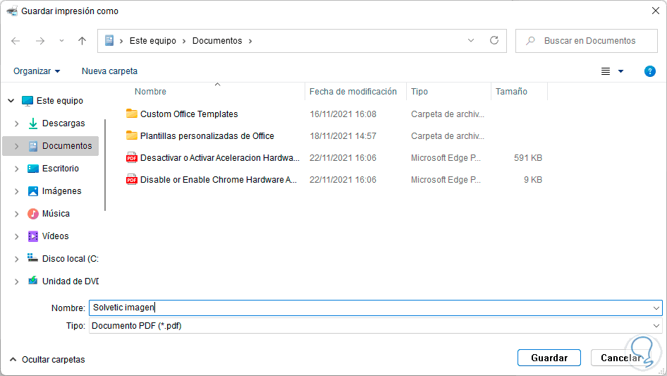The image size is (667, 376).
Task: Collapse the Este equipo tree node
Action: tap(11, 101)
